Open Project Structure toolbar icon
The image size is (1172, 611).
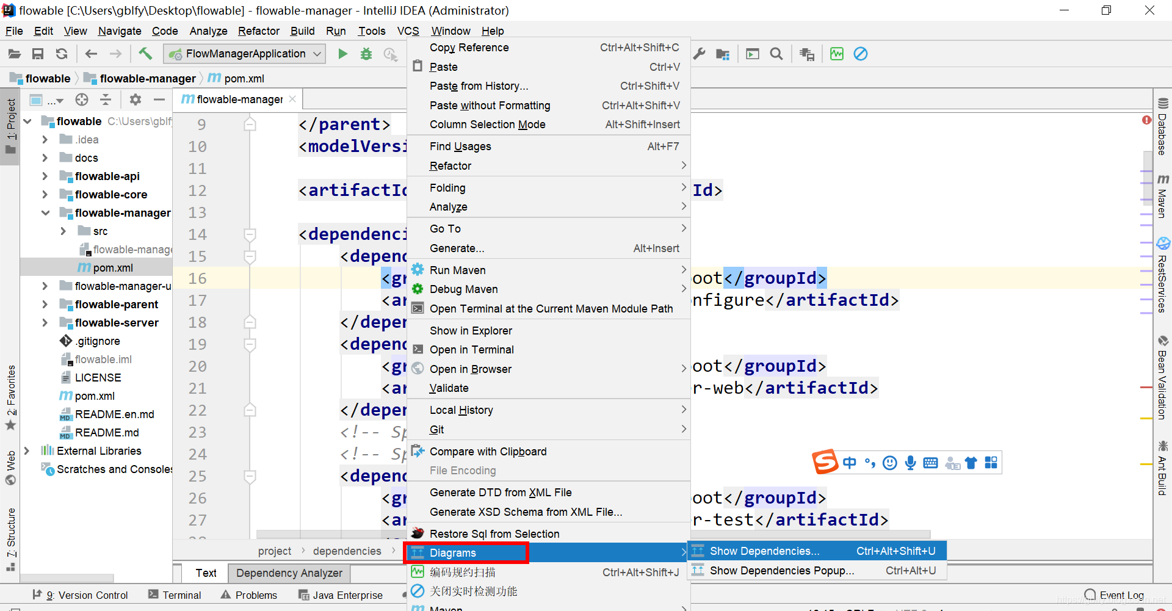pos(723,54)
